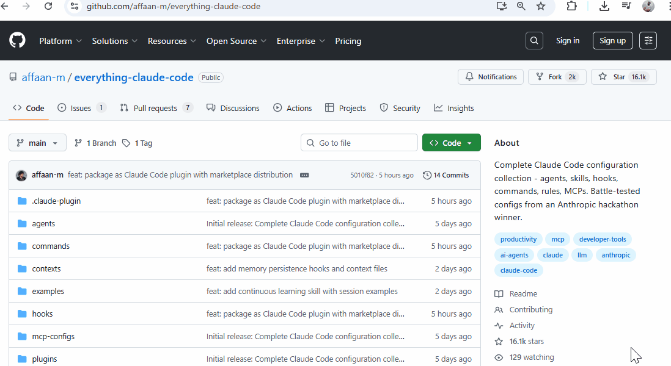Open the Activity link in About
This screenshot has width=671, height=366.
pos(515,325)
